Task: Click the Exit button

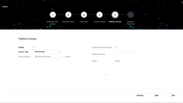Action: pos(173,95)
